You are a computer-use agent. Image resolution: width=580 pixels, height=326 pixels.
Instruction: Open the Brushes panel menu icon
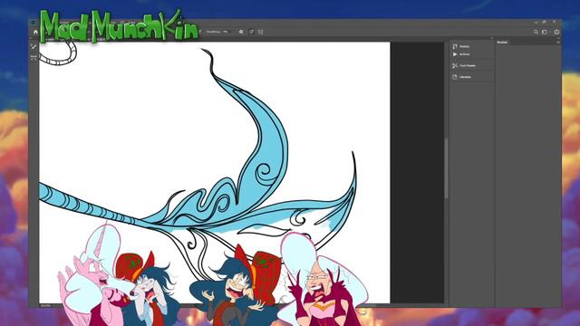[x=558, y=43]
